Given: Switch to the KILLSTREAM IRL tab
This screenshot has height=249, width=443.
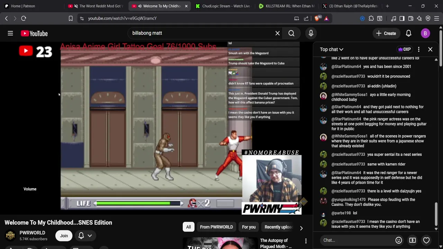Looking at the screenshot, I should pos(287,6).
